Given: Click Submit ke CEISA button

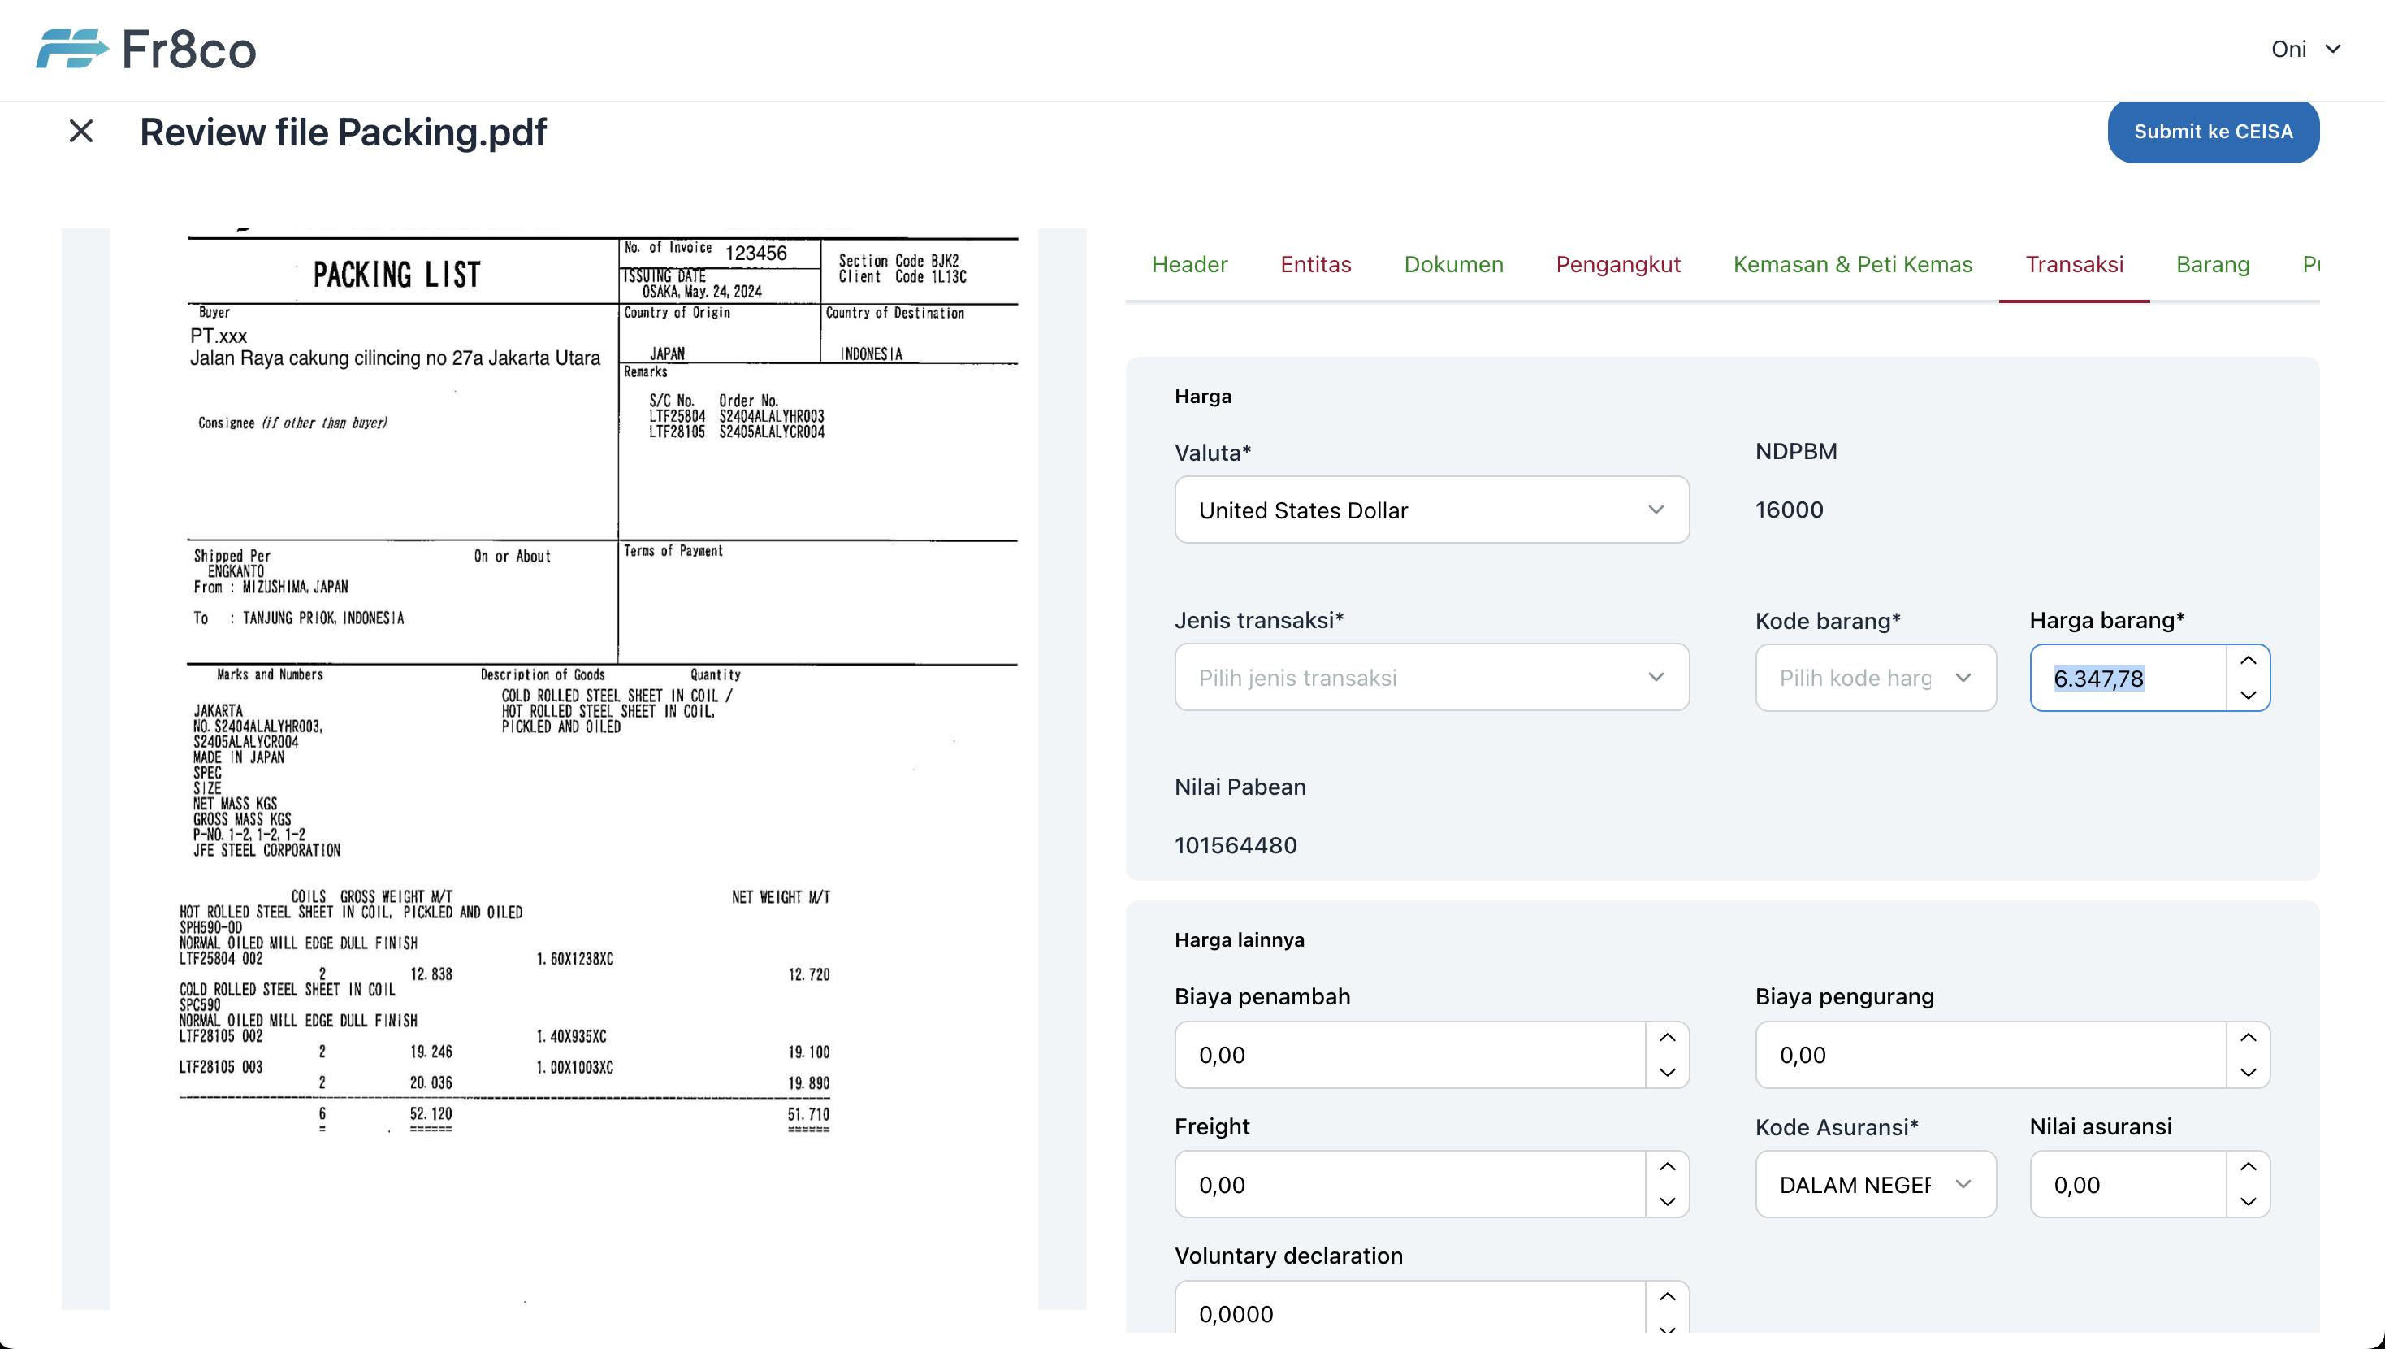Looking at the screenshot, I should [2214, 131].
